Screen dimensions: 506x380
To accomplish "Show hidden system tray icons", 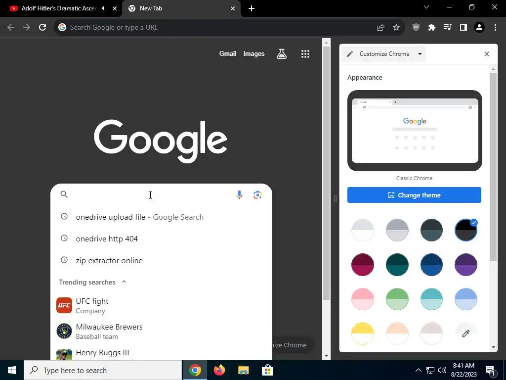I will (x=418, y=370).
